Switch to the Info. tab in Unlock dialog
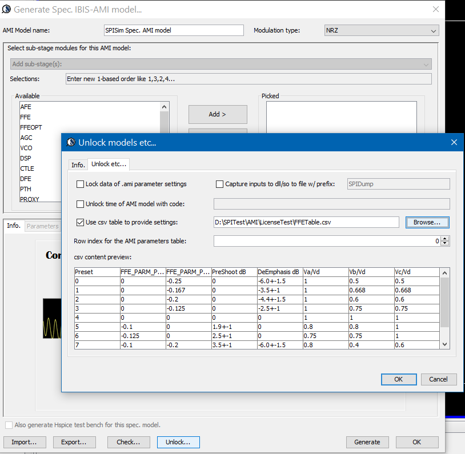Viewport: 465px width, 454px height. pos(78,164)
